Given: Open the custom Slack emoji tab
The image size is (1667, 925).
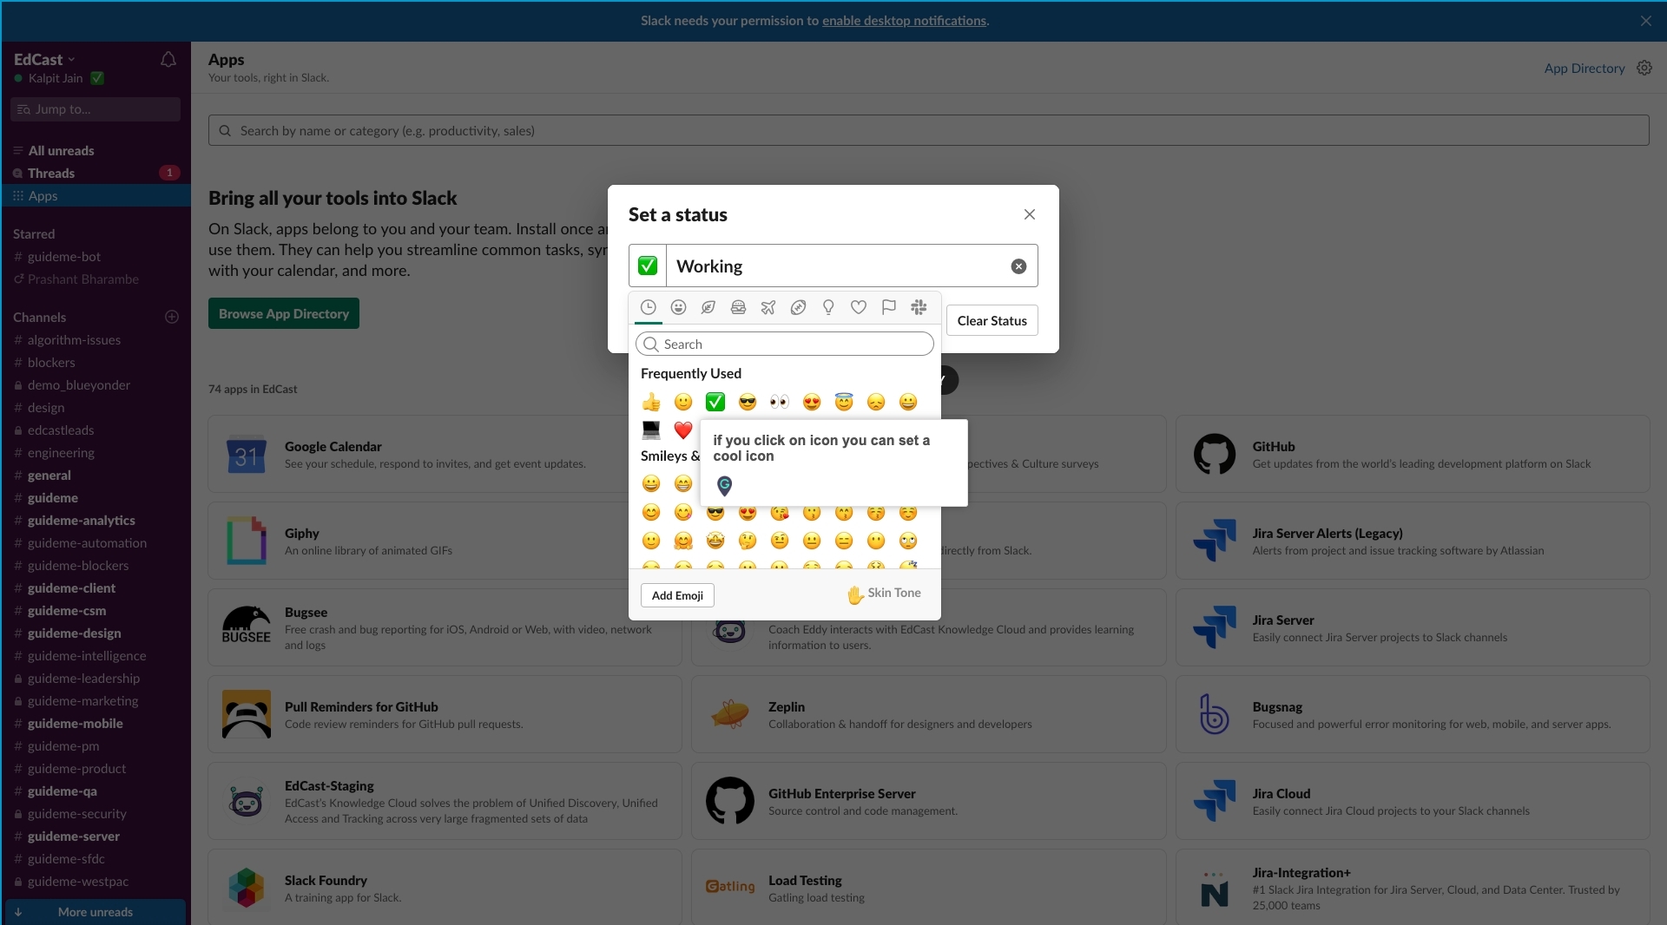Looking at the screenshot, I should [919, 307].
